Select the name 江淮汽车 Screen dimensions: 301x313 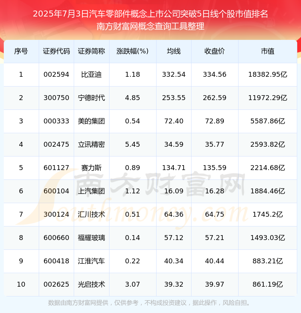(x=91, y=261)
